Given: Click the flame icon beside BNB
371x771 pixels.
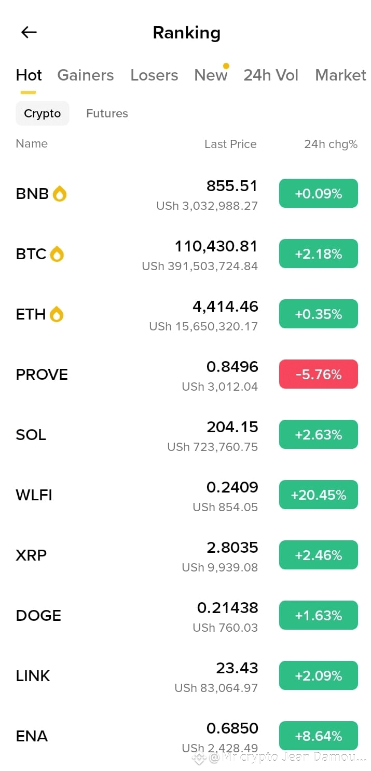Looking at the screenshot, I should point(60,194).
